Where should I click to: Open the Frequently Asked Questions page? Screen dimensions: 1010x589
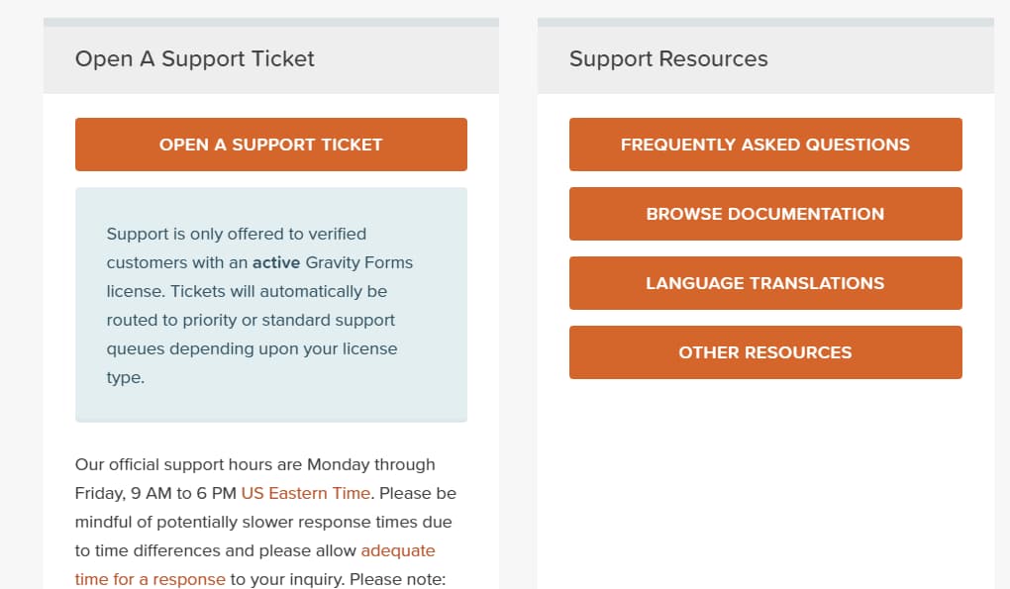tap(764, 144)
